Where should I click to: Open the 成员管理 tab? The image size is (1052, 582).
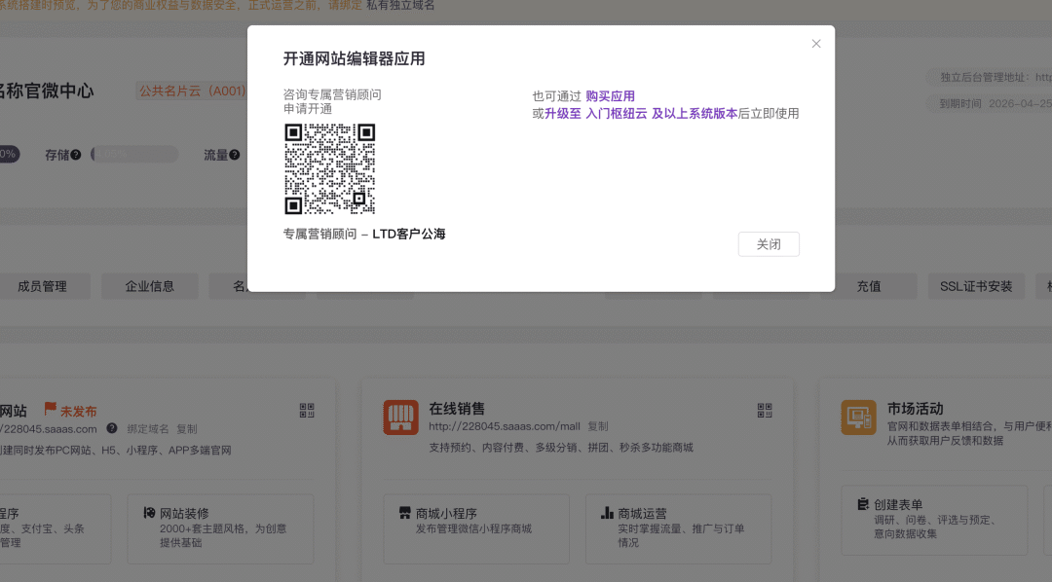pyautogui.click(x=42, y=286)
